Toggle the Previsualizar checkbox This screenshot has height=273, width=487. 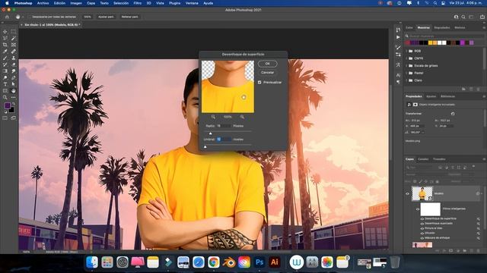point(259,83)
